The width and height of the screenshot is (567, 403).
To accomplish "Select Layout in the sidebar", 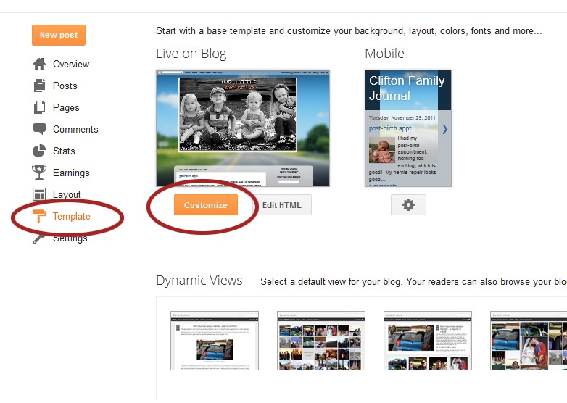I will tap(67, 194).
